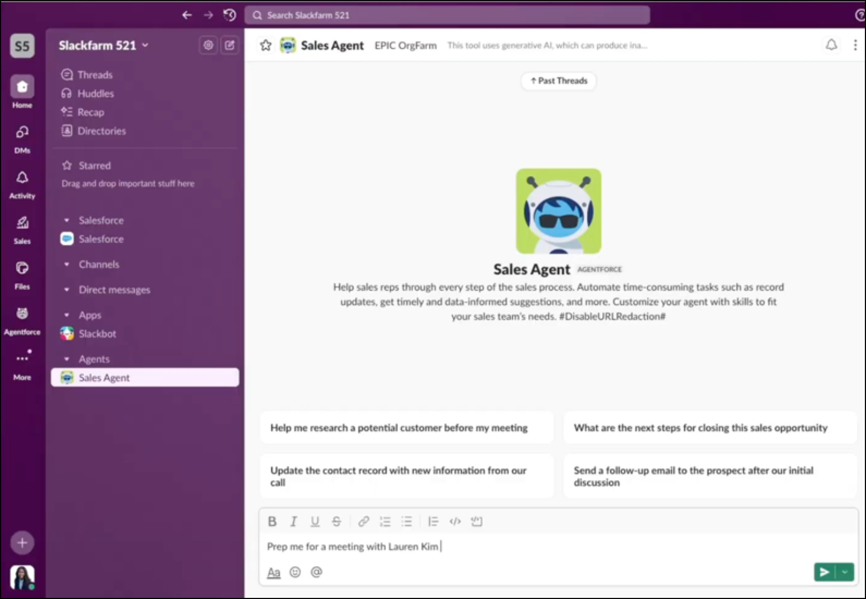866x599 pixels.
Task: Open Sales in the left rail
Action: coord(22,231)
